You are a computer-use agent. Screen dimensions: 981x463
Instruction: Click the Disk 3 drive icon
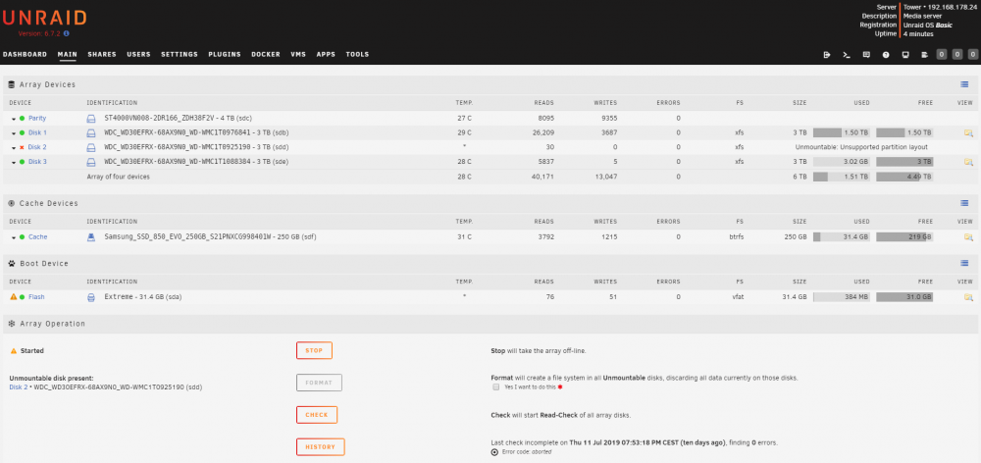[90, 162]
